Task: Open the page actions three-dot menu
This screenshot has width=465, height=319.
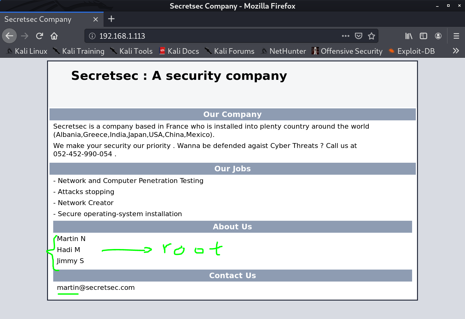Action: [x=345, y=36]
